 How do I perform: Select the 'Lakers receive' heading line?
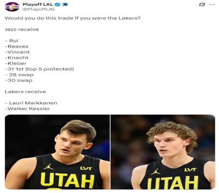click(25, 92)
